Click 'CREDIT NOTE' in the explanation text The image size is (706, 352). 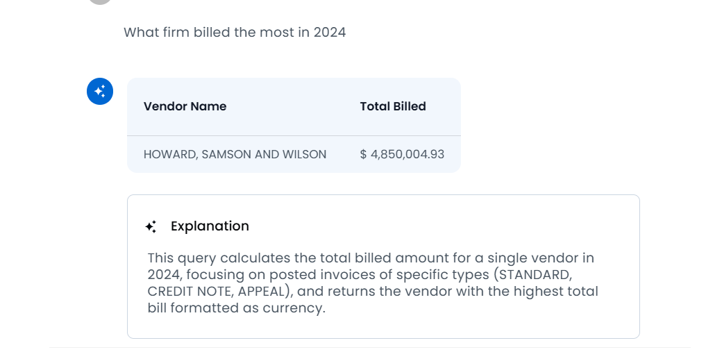pyautogui.click(x=189, y=291)
